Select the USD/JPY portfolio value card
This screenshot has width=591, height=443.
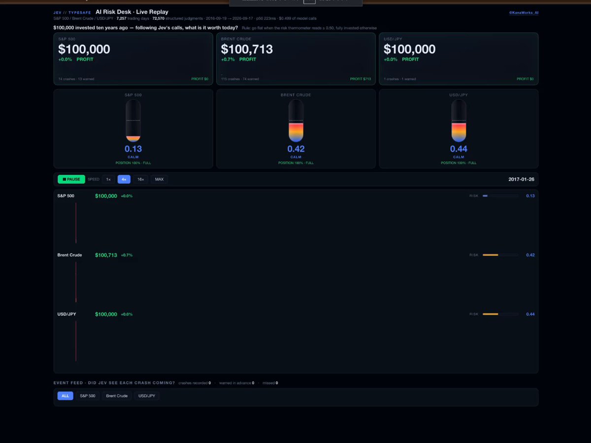[x=459, y=59]
